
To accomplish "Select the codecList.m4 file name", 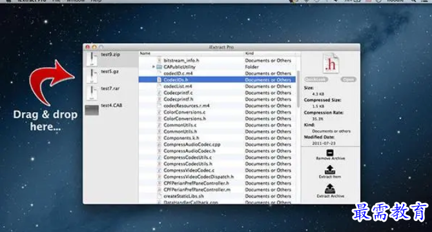I will tap(178, 86).
